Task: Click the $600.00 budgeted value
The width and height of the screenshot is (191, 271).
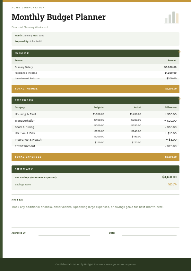Action: pos(99,125)
